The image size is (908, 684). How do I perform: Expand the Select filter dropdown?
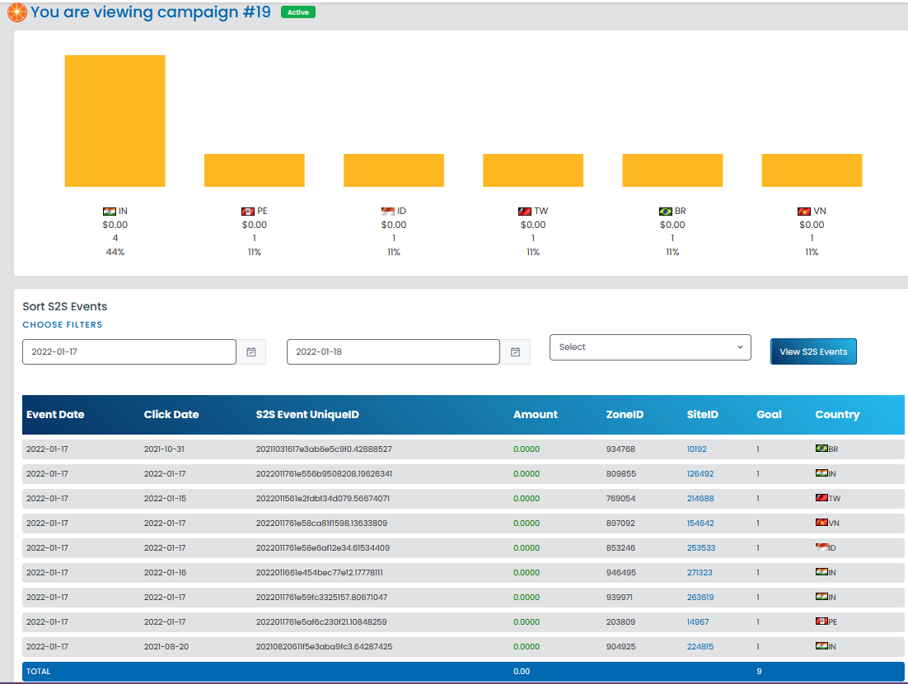(650, 347)
